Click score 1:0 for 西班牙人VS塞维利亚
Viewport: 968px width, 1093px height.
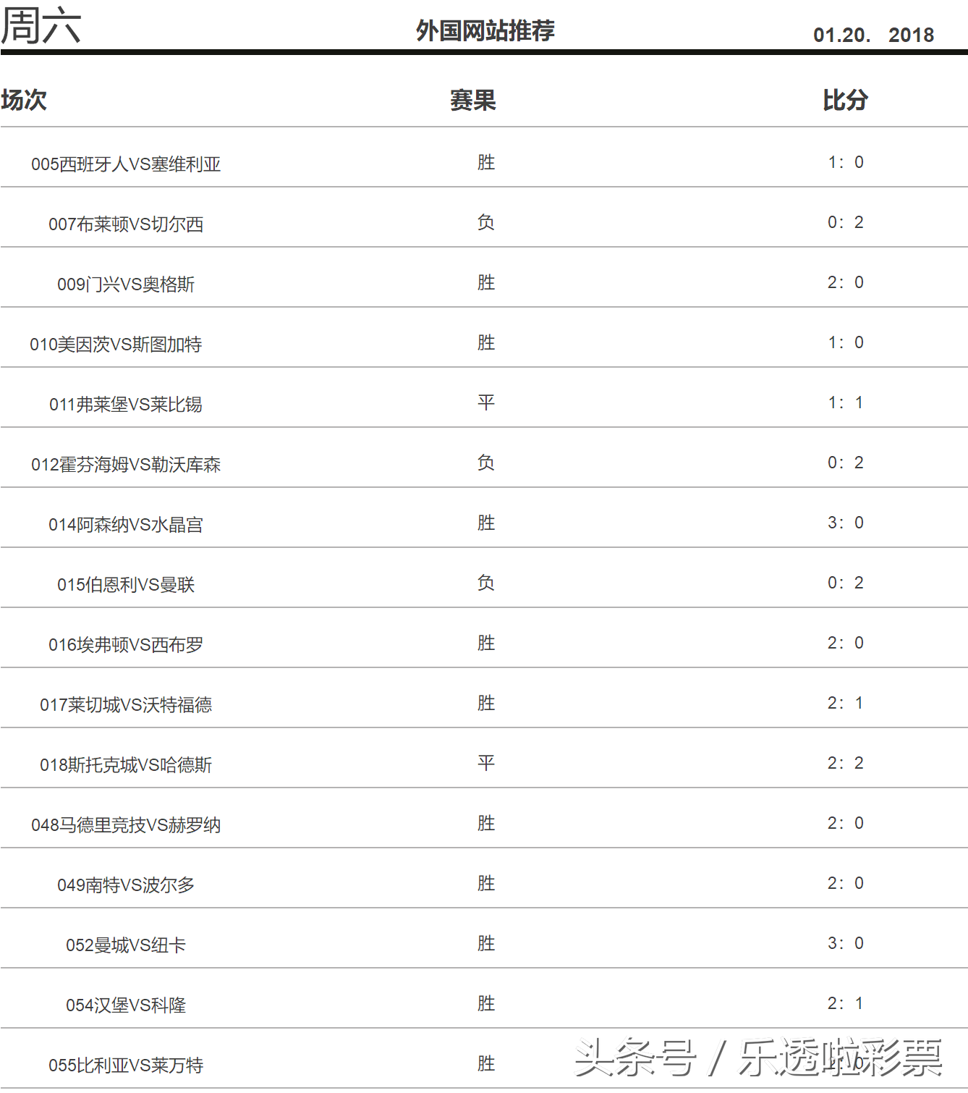[x=846, y=162]
